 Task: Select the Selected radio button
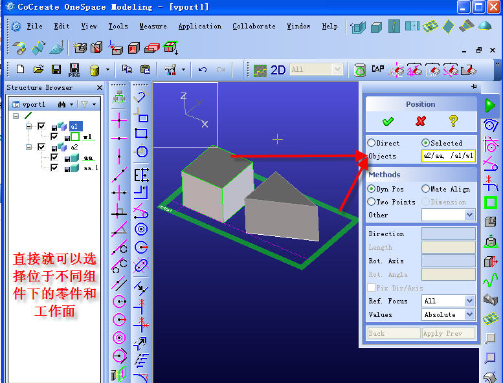(425, 142)
